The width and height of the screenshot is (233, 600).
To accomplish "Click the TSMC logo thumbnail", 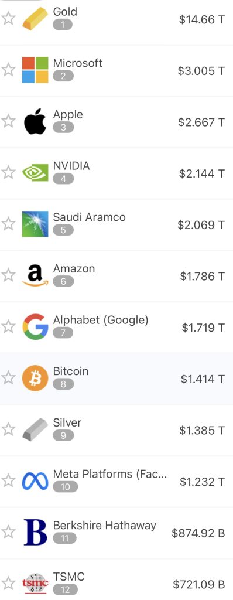I will (35, 584).
